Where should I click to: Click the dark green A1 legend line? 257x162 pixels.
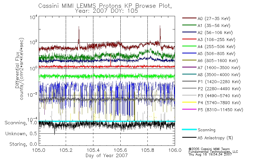(x=189, y=25)
